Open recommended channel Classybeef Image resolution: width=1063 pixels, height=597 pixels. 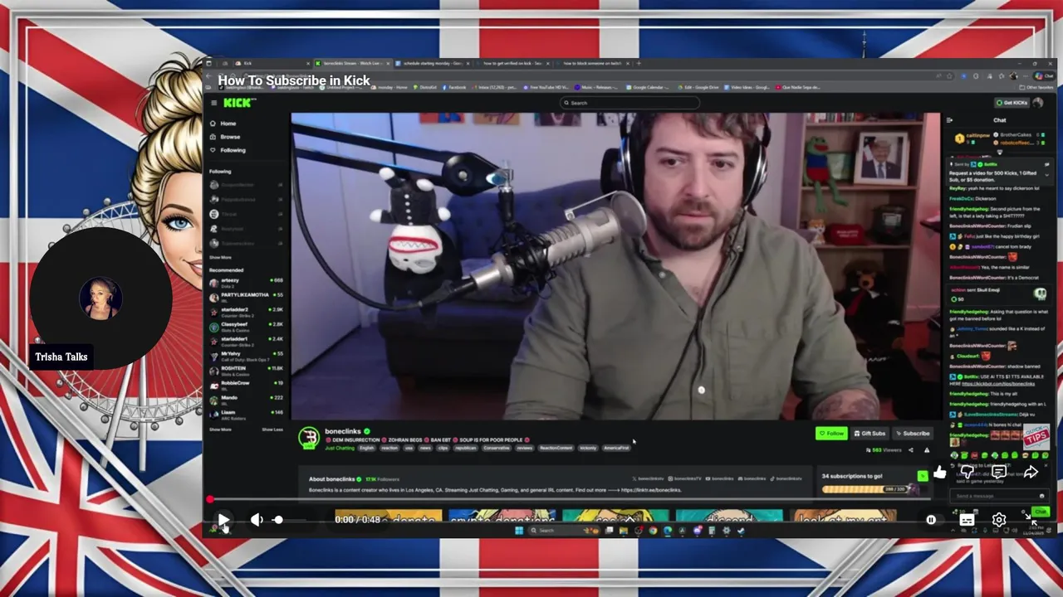tap(246, 326)
